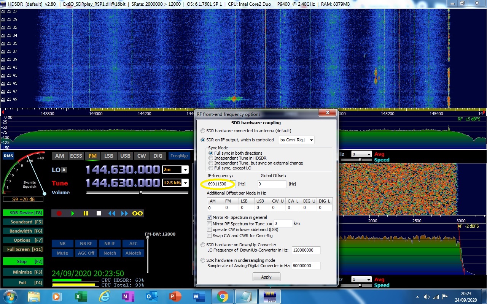Image resolution: width=487 pixels, height=304 pixels.
Task: Click the blue rewind icon
Action: [111, 214]
